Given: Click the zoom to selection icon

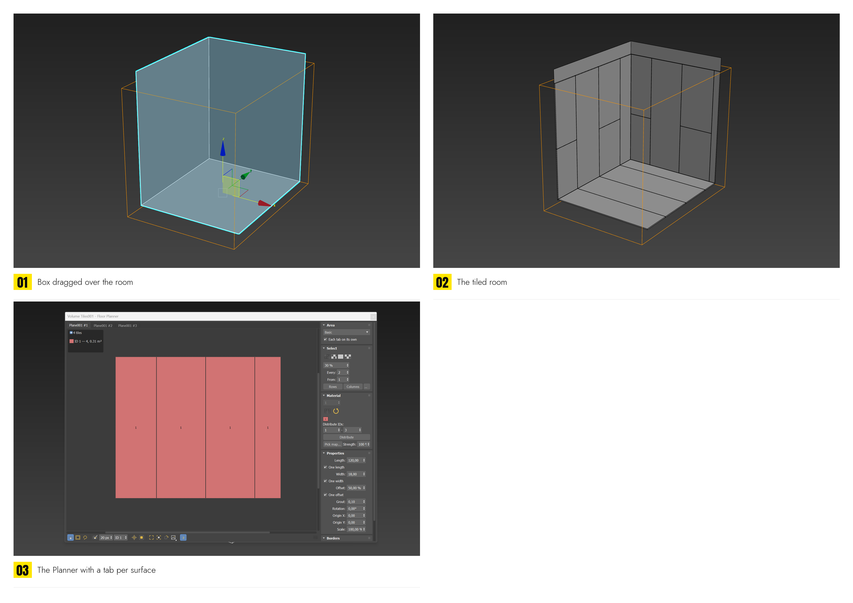Looking at the screenshot, I should pos(159,538).
